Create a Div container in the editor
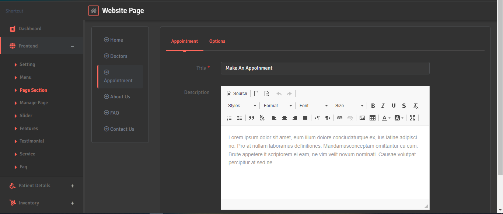Screen dimensions: 503x214 tap(262, 118)
